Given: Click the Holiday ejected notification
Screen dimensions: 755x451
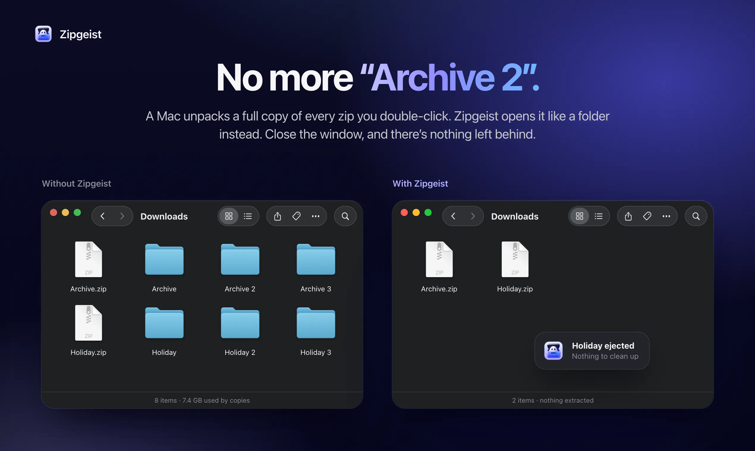Looking at the screenshot, I should (592, 350).
